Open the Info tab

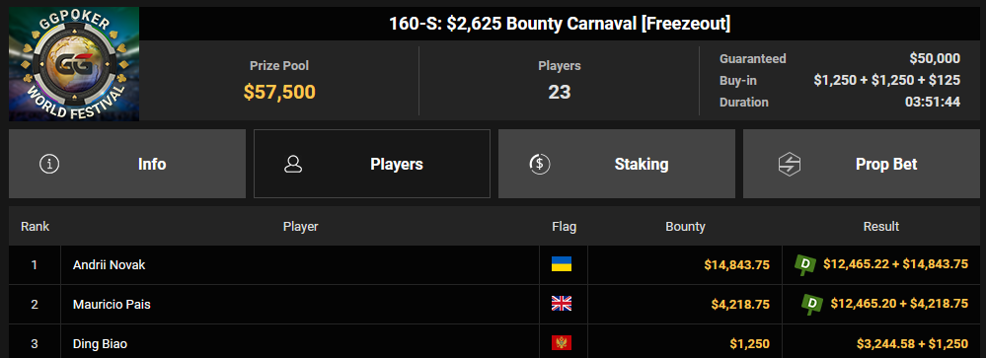coord(127,164)
